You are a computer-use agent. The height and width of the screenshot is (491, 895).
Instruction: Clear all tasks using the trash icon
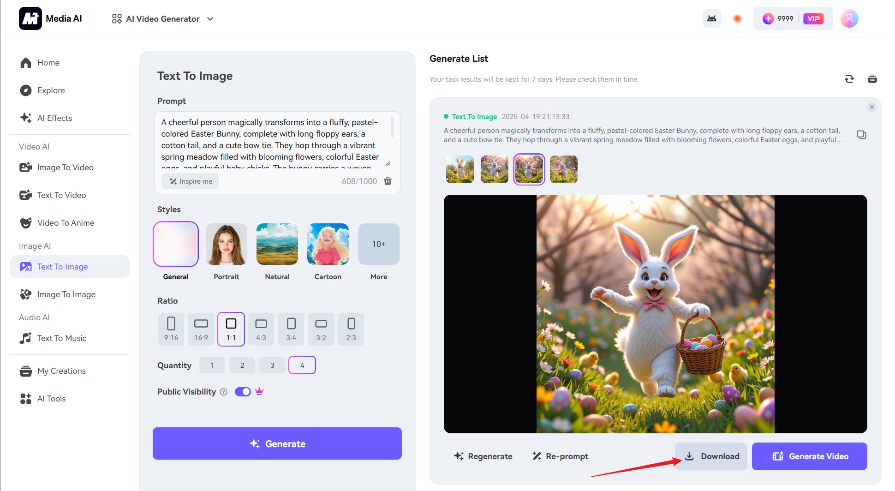coord(872,79)
